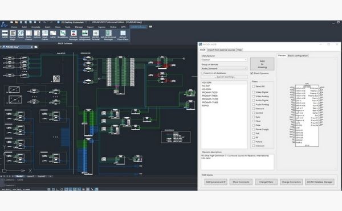Open the AVCAD Floor-Plans tool

123,35
